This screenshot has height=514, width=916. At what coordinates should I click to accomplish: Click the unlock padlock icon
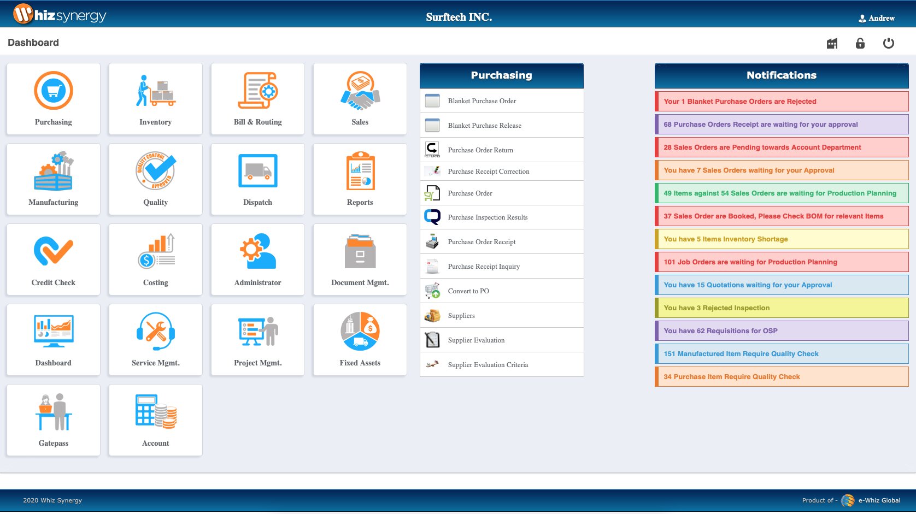coord(860,43)
